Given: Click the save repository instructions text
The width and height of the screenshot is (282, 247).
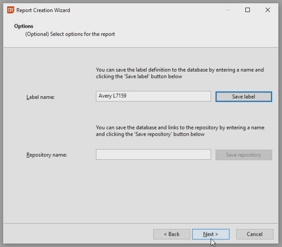Looking at the screenshot, I should pyautogui.click(x=179, y=131).
